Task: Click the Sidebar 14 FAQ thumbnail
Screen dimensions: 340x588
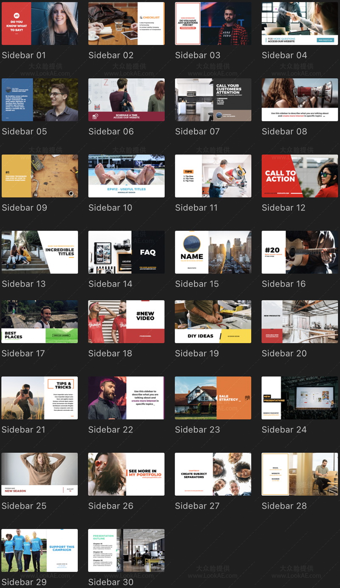Action: click(x=126, y=252)
